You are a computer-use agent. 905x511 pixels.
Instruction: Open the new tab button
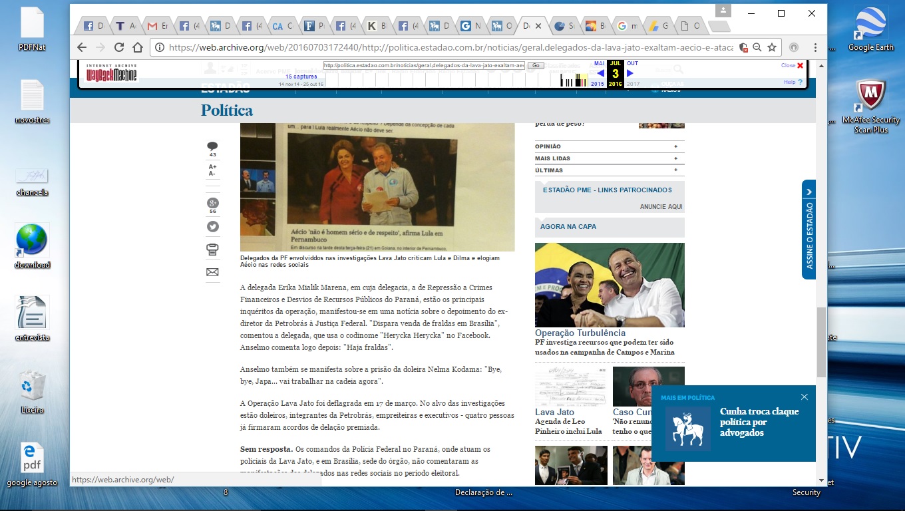click(719, 27)
